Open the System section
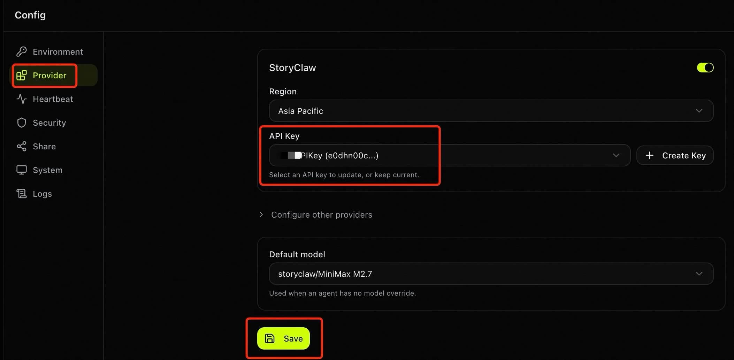Screen dimensions: 734x360 click(x=53, y=170)
